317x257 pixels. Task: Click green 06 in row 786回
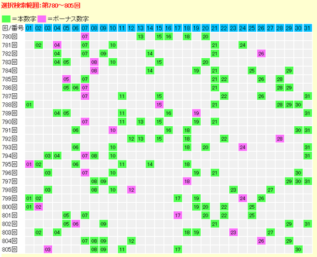coord(75,88)
